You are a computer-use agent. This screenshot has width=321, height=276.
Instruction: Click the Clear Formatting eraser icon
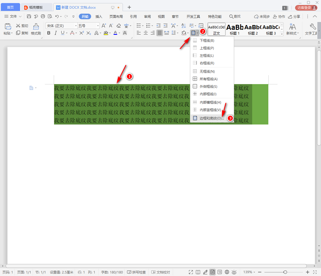118,26
